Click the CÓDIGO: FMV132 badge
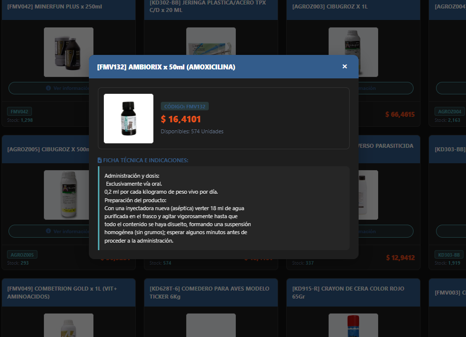Viewport: 466px width, 337px height. (x=185, y=106)
